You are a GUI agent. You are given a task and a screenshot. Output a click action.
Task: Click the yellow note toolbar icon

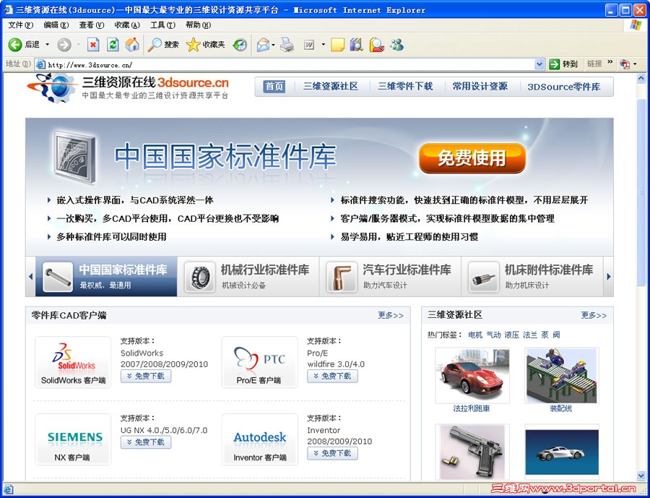(x=337, y=44)
